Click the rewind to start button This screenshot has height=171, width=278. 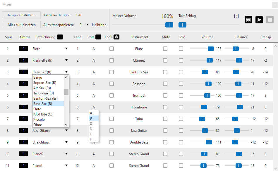(x=248, y=20)
